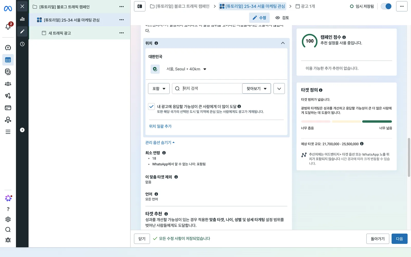Open advertising settings megaphone icon
The width and height of the screenshot is (411, 257).
coord(8,96)
